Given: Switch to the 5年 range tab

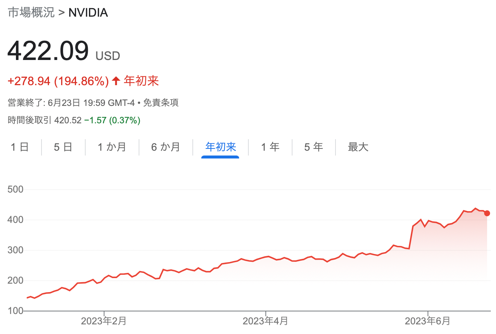Looking at the screenshot, I should 314,147.
